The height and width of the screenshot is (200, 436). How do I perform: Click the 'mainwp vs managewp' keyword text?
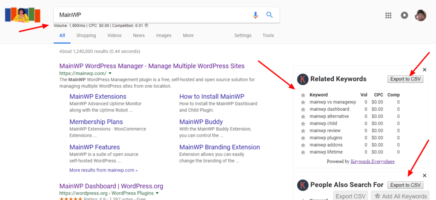point(333,102)
